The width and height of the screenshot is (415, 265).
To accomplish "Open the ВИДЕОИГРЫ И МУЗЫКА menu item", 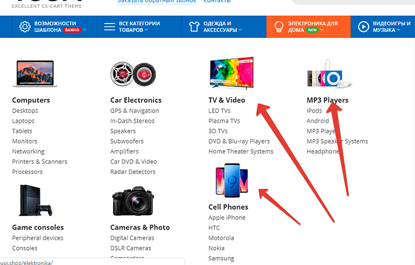I will [383, 26].
